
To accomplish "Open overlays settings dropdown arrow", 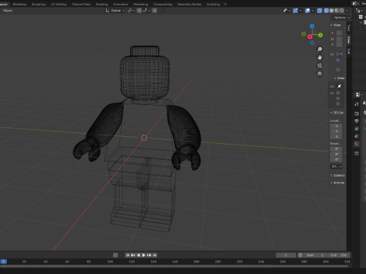I will tap(313, 11).
